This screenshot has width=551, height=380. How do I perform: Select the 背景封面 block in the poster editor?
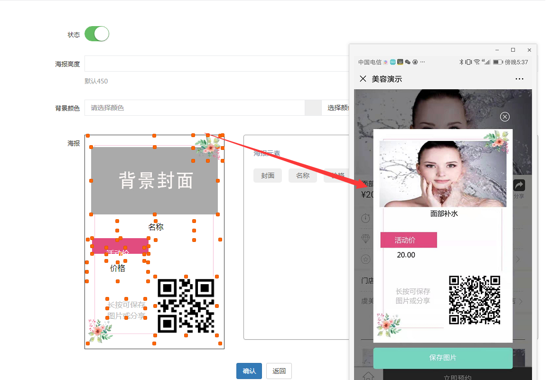(x=155, y=181)
